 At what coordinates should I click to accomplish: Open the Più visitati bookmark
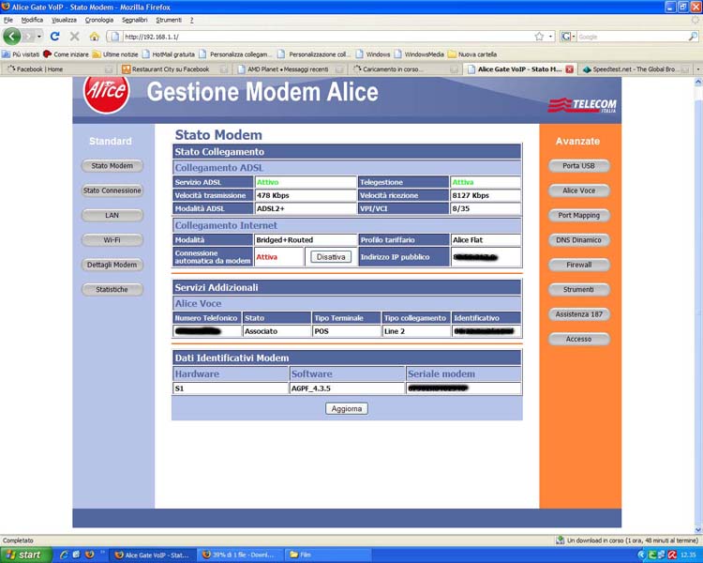21,54
